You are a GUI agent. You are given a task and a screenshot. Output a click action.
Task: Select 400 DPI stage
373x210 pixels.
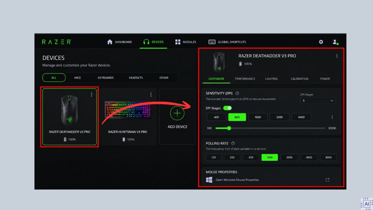216,117
